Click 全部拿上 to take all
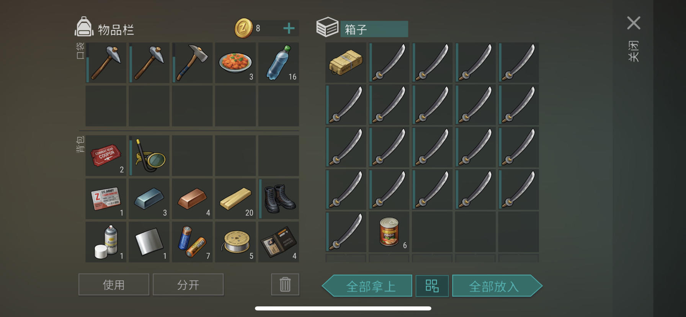This screenshot has width=686, height=317. 367,286
